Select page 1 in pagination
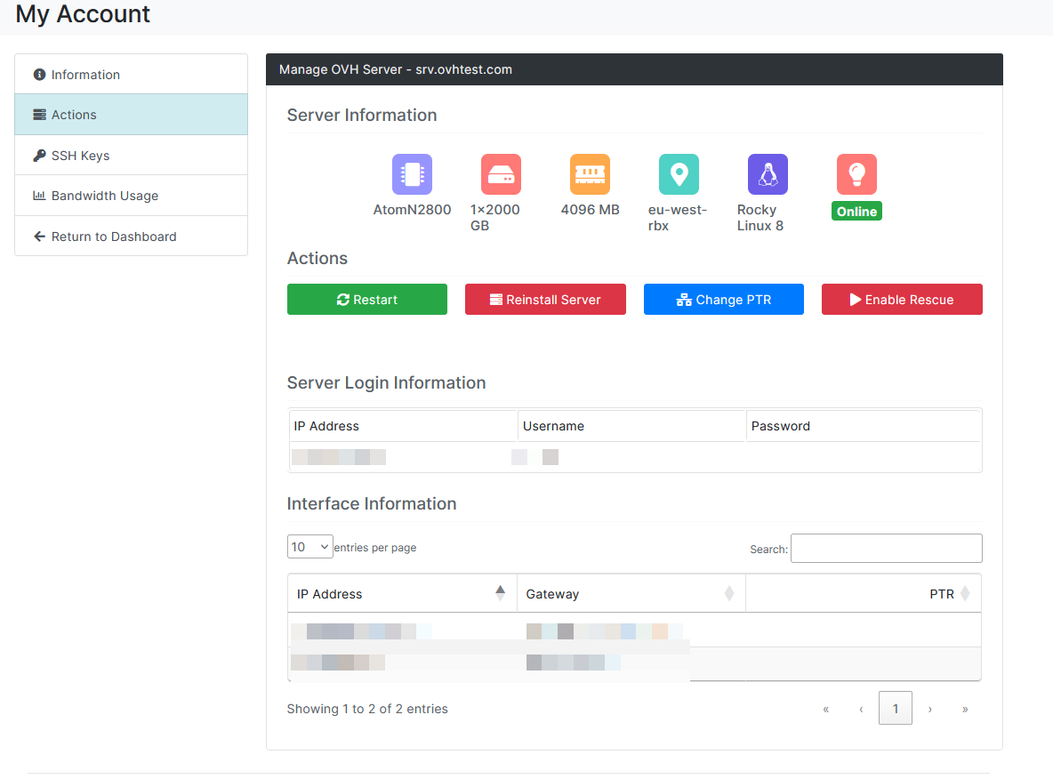This screenshot has width=1053, height=779. [896, 709]
